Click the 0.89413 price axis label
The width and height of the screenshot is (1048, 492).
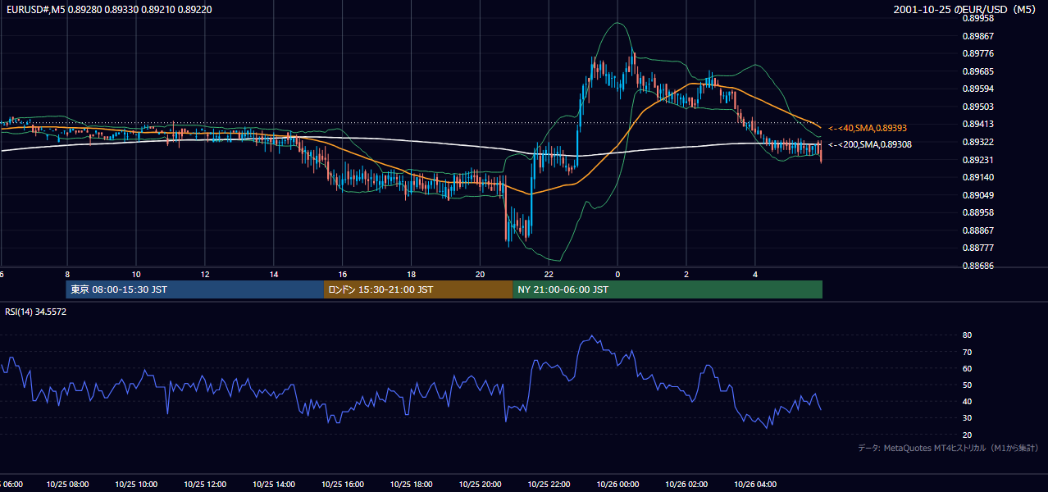click(x=977, y=124)
